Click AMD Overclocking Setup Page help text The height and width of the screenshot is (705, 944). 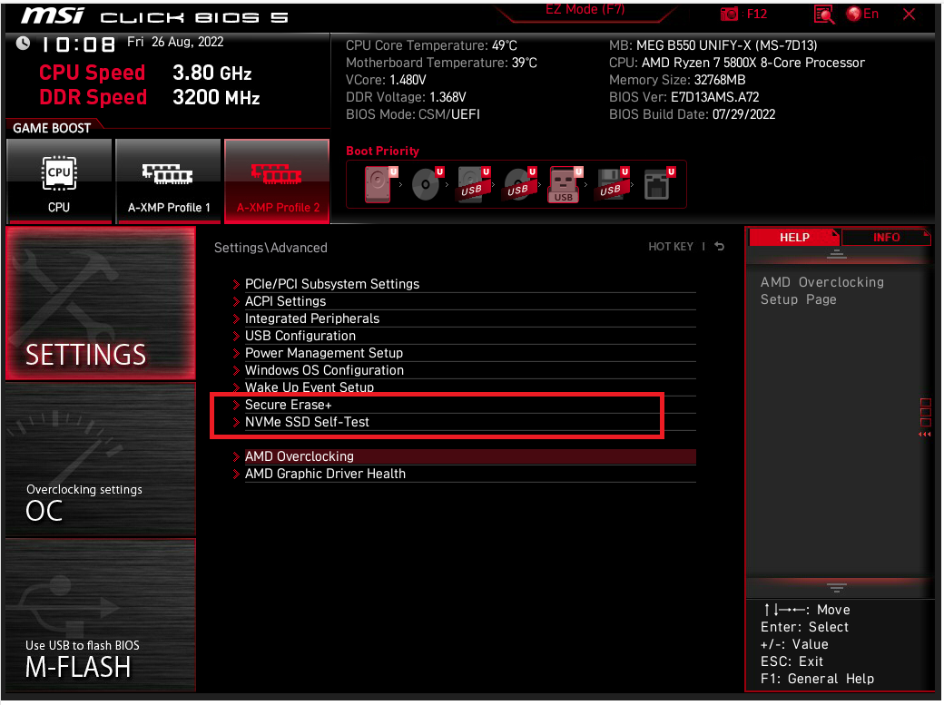point(821,290)
